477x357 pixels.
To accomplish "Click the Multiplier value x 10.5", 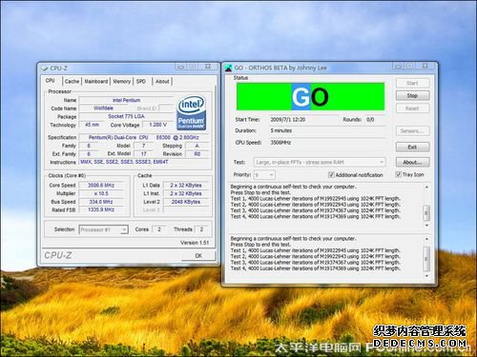I will click(x=101, y=193).
